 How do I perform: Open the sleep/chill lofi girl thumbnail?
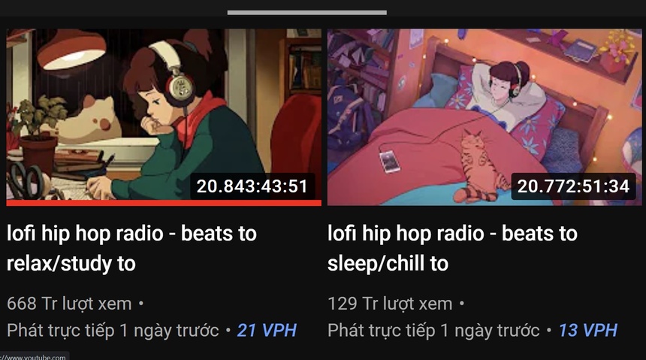484,117
